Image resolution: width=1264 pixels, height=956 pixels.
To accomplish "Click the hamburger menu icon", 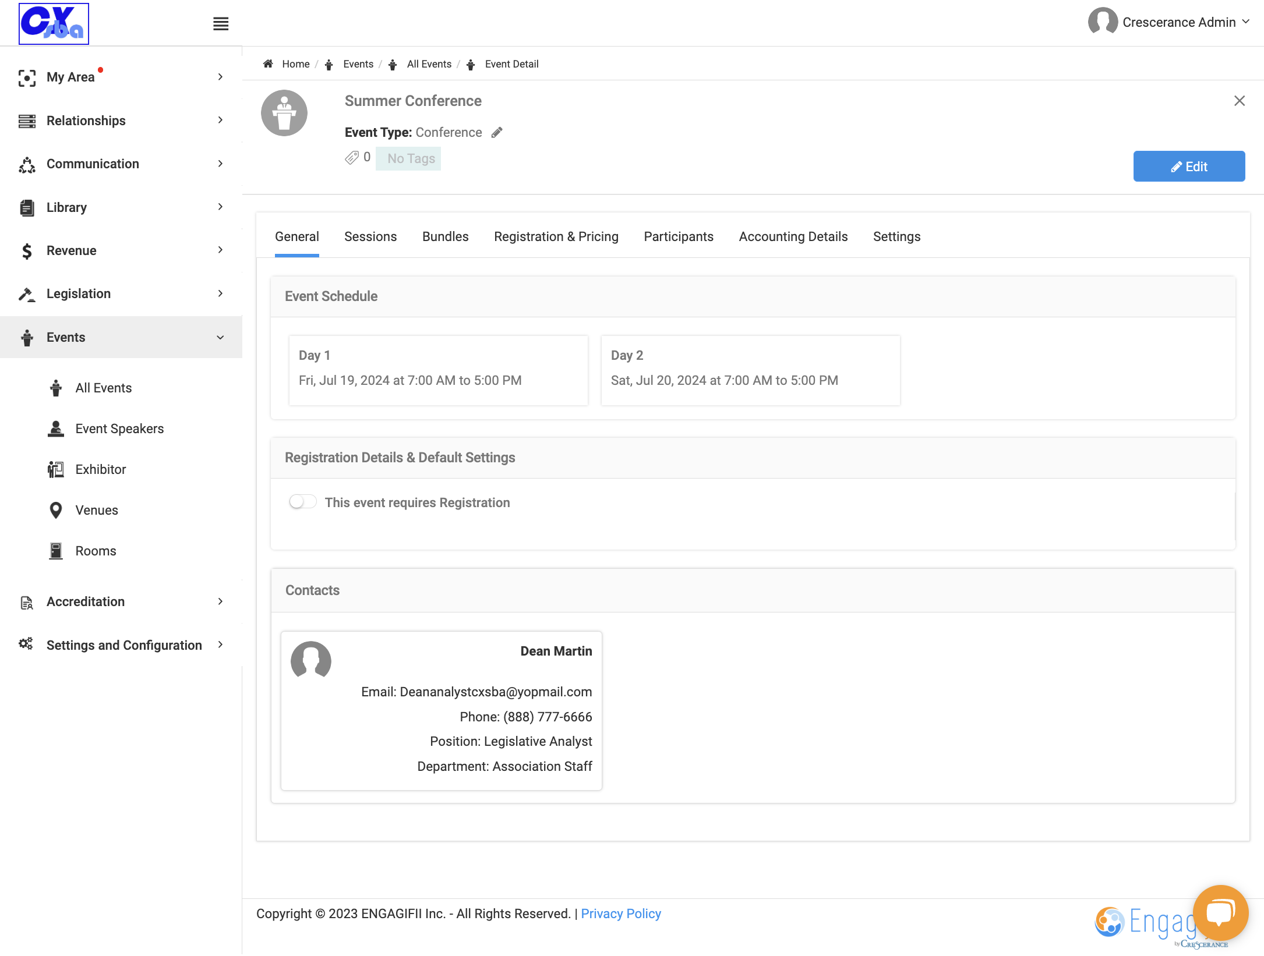I will pyautogui.click(x=221, y=24).
